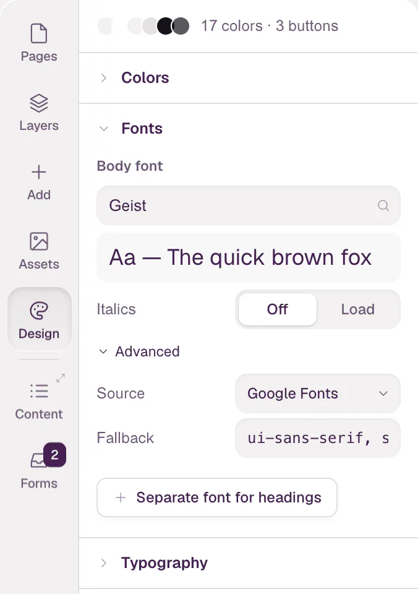This screenshot has width=418, height=594.
Task: Click the 'Italics' label
Action: pos(116,309)
